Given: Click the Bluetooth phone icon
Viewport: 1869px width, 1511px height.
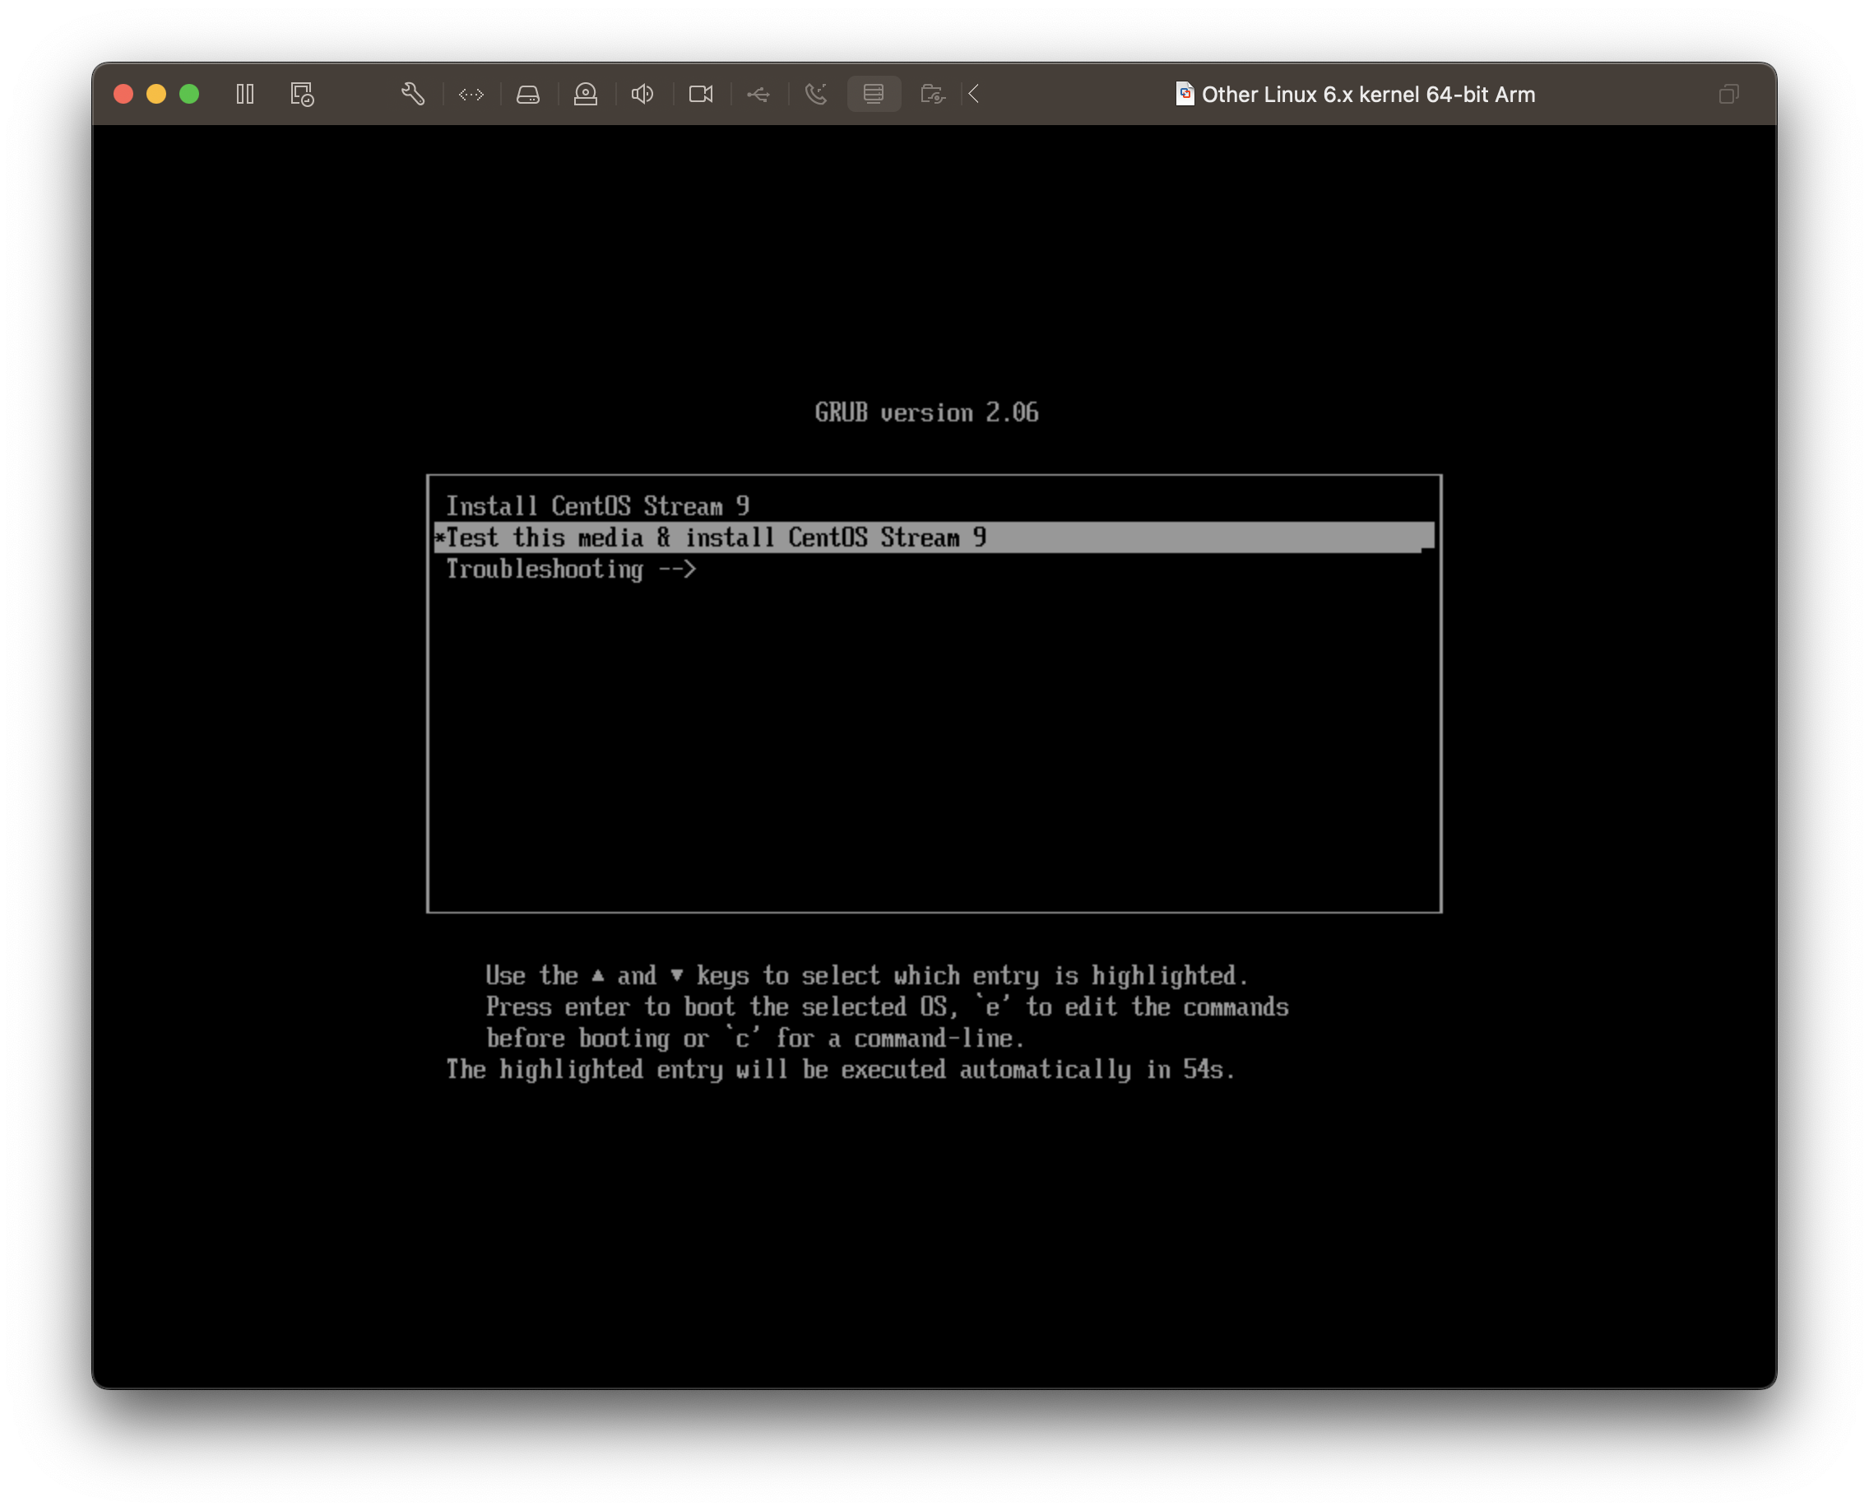Looking at the screenshot, I should (x=815, y=94).
